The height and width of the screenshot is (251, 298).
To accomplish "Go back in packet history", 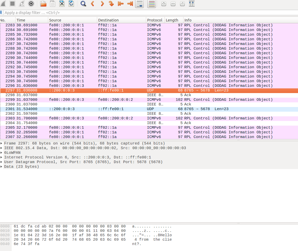I will coord(93,3).
